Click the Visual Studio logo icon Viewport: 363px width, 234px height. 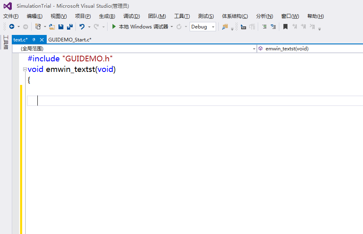click(x=8, y=6)
